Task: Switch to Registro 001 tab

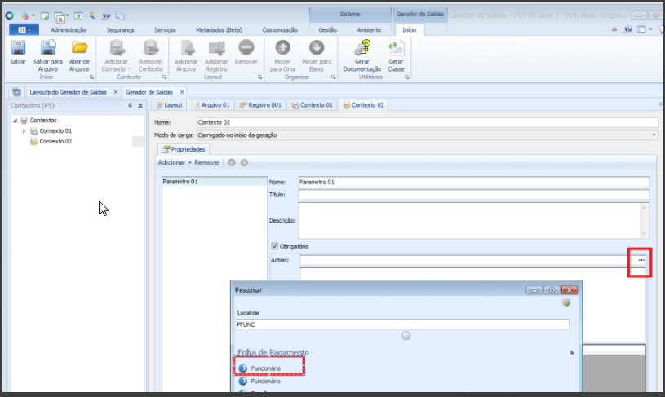Action: pyautogui.click(x=260, y=105)
